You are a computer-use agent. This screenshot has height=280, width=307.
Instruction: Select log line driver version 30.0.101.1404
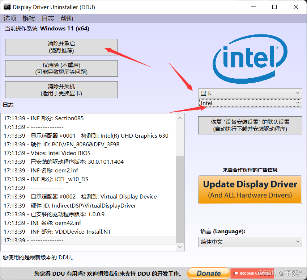(89, 162)
